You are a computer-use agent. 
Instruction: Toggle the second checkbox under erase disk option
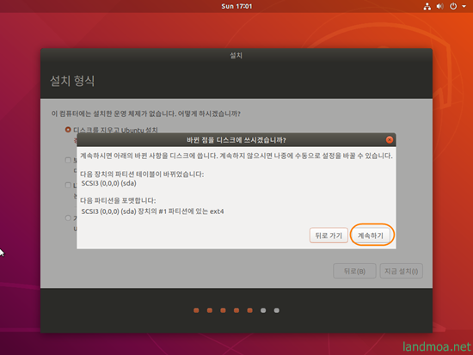68,160
